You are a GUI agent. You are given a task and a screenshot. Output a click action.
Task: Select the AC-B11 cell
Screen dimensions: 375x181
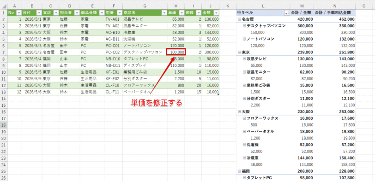(x=114, y=39)
